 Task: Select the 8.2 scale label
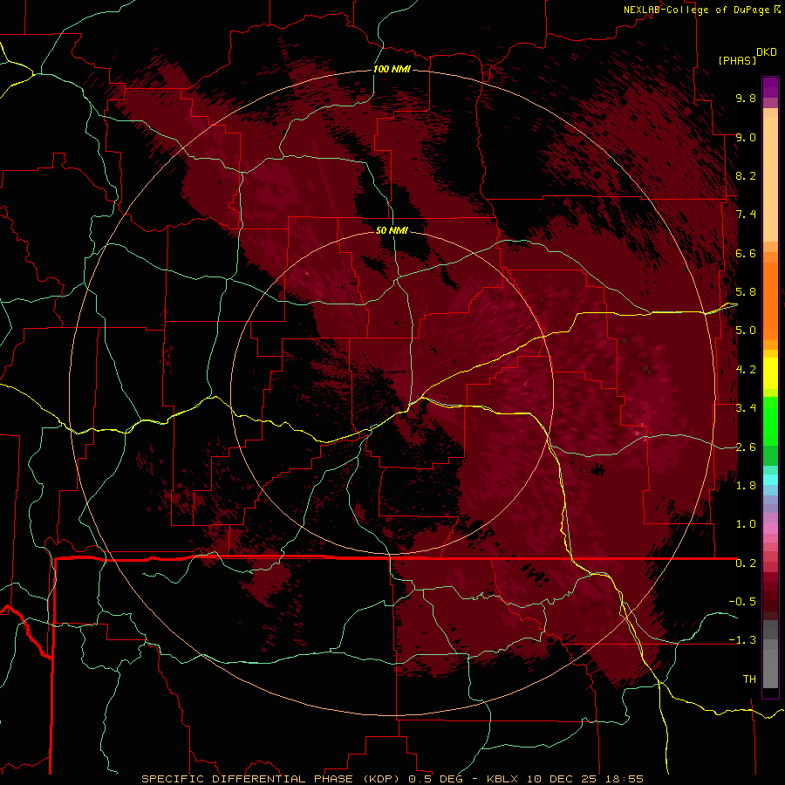click(746, 175)
